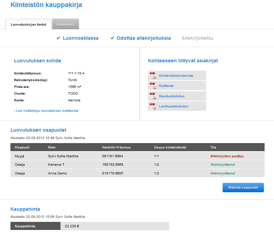Image resolution: width=274 pixels, height=234 pixels.
Task: Click Kohteeseen liittyvät asiakirjat heading
Action: click(x=183, y=61)
